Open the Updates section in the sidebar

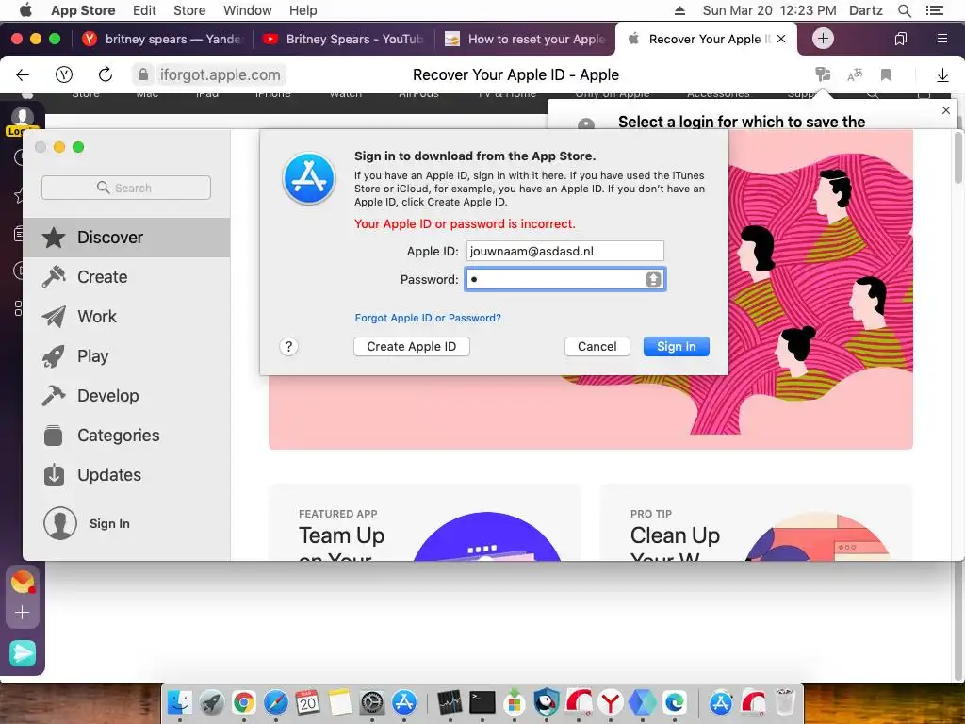click(x=126, y=475)
